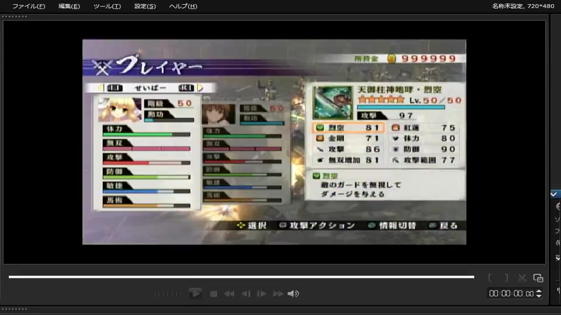Adjust the timecode using the spinner arrows
This screenshot has height=315, width=561.
point(539,293)
